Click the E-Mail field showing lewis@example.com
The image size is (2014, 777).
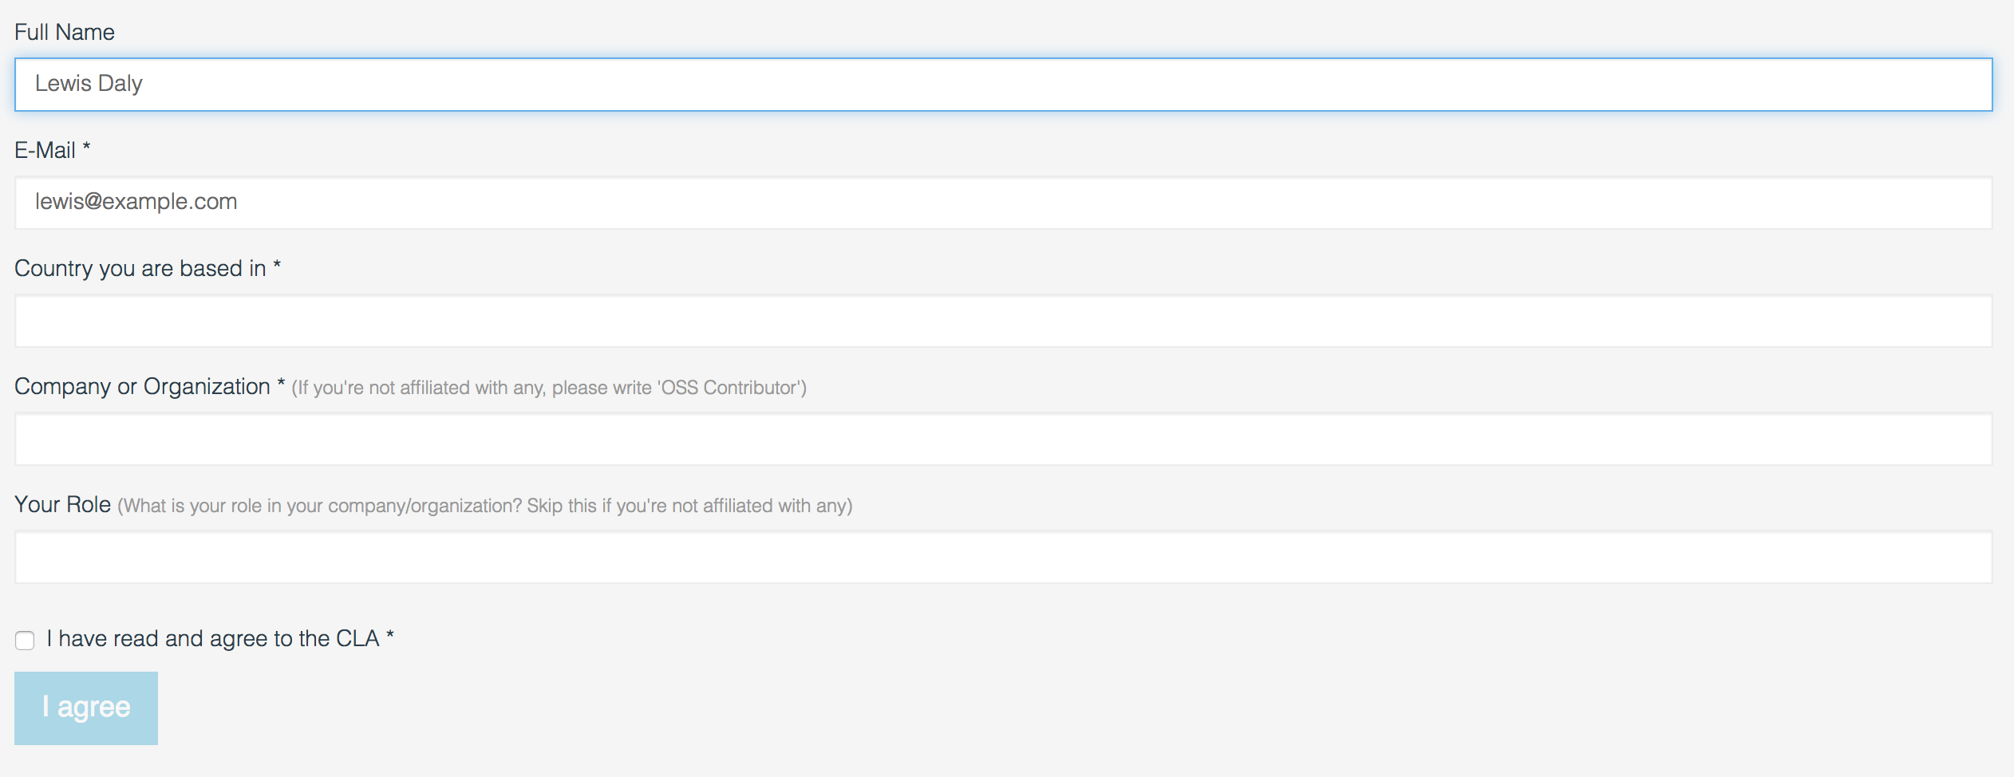1003,203
